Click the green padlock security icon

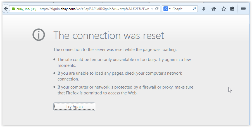[x=13, y=9]
